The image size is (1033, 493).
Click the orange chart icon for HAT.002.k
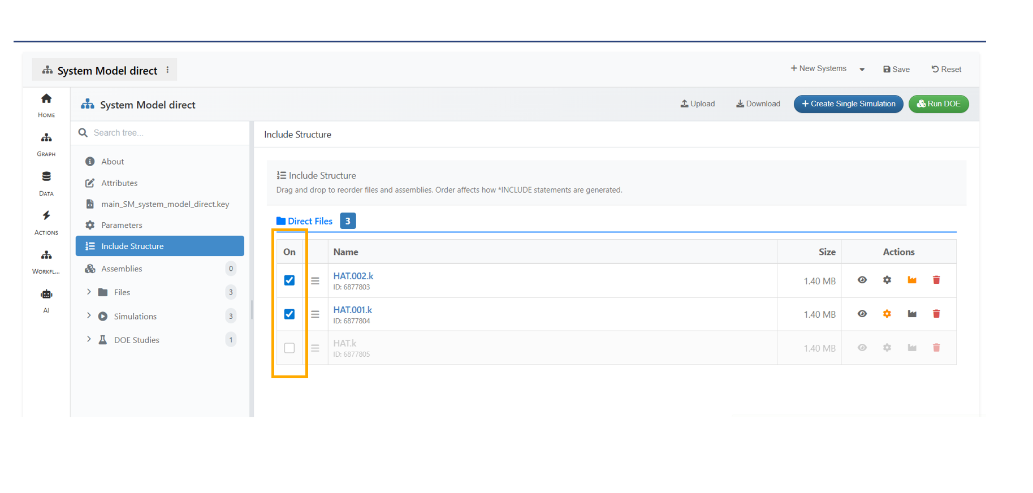click(911, 280)
